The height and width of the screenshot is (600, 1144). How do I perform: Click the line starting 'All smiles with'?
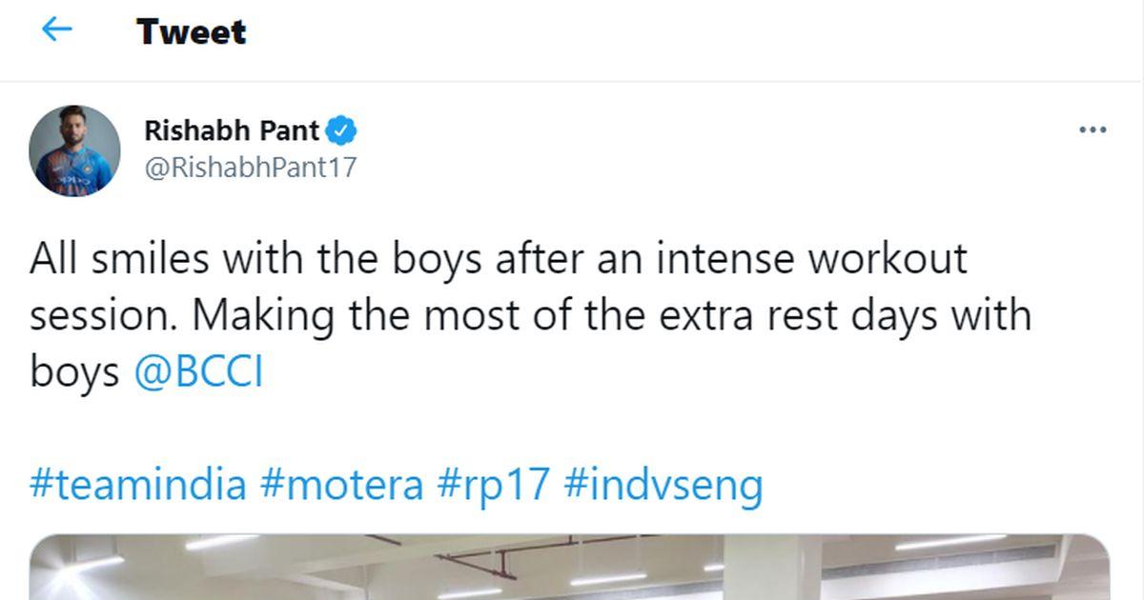point(498,259)
